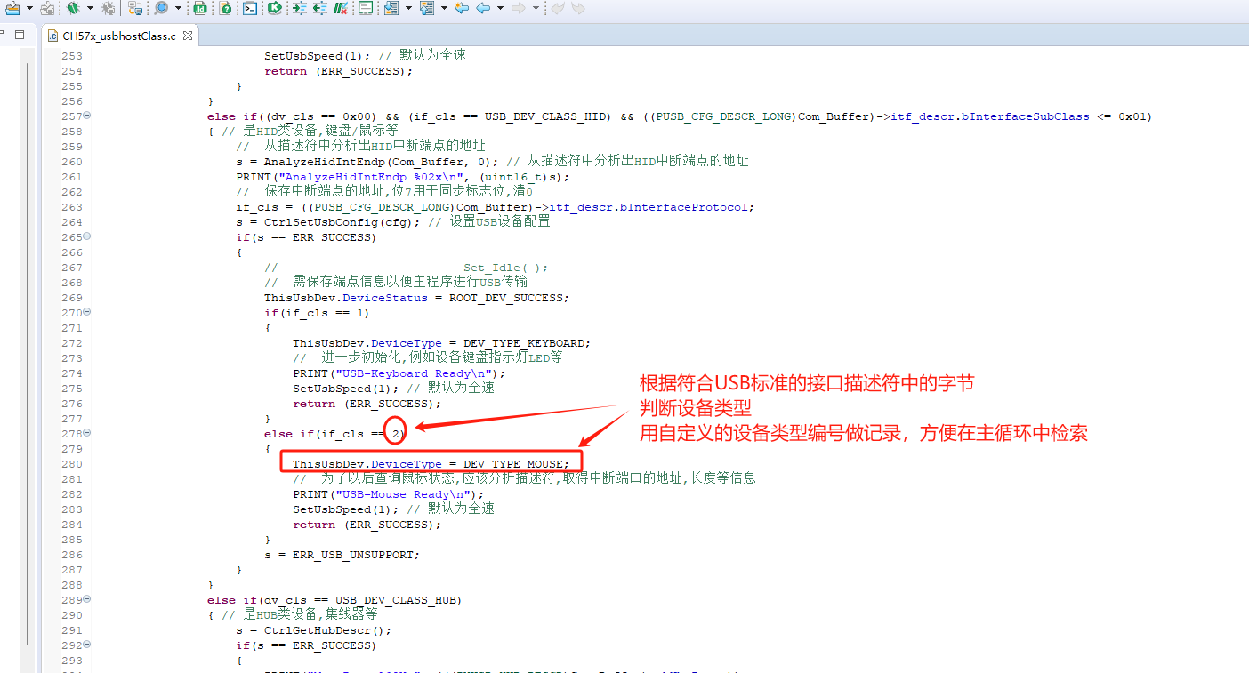The image size is (1249, 673).
Task: Open the terminal console icon
Action: click(x=251, y=8)
